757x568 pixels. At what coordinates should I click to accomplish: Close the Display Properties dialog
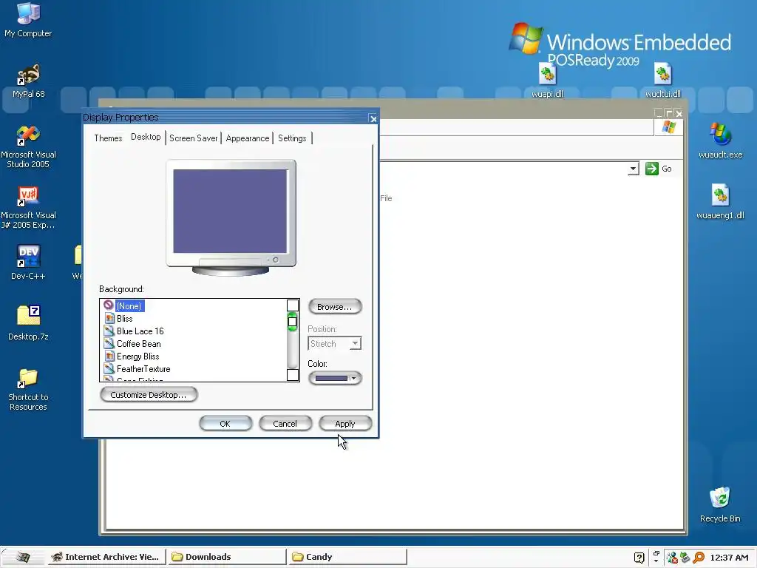[373, 119]
